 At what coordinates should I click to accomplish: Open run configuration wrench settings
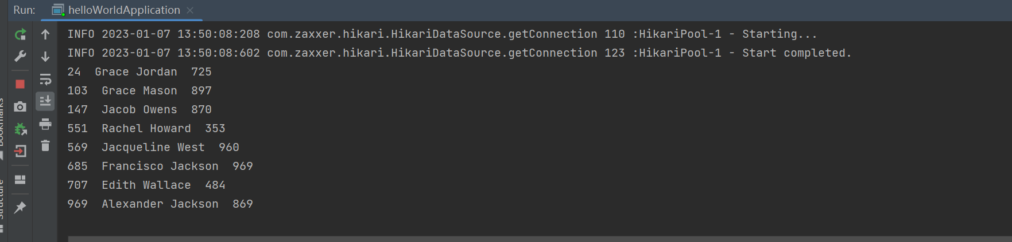[20, 56]
